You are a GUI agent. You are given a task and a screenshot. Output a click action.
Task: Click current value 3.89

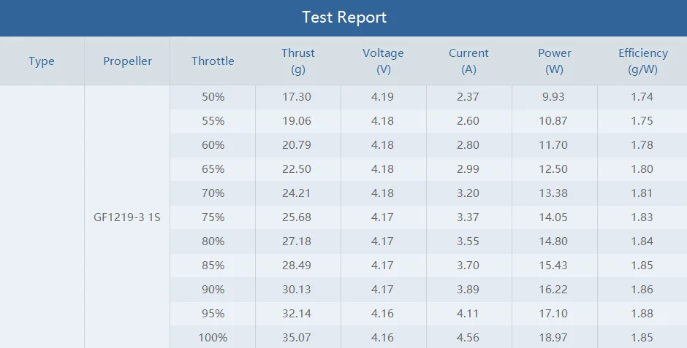pos(468,290)
